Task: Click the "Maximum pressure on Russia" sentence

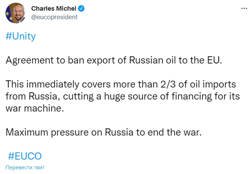Action: (x=103, y=132)
